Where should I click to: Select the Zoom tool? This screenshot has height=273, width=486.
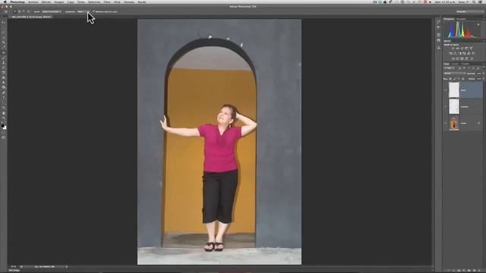coord(4,118)
